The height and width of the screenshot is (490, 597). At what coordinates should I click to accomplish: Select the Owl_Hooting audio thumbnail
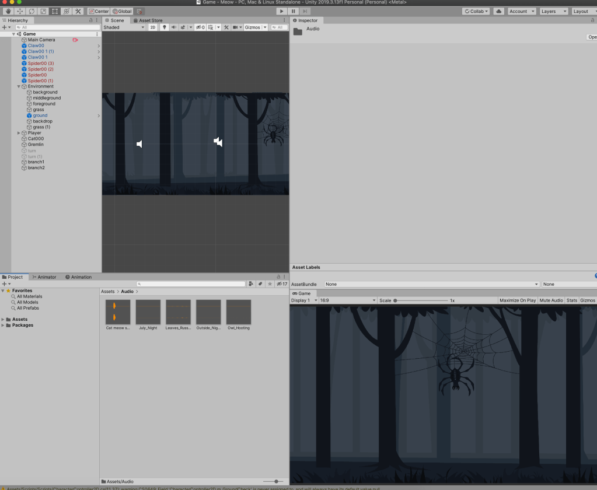click(239, 312)
